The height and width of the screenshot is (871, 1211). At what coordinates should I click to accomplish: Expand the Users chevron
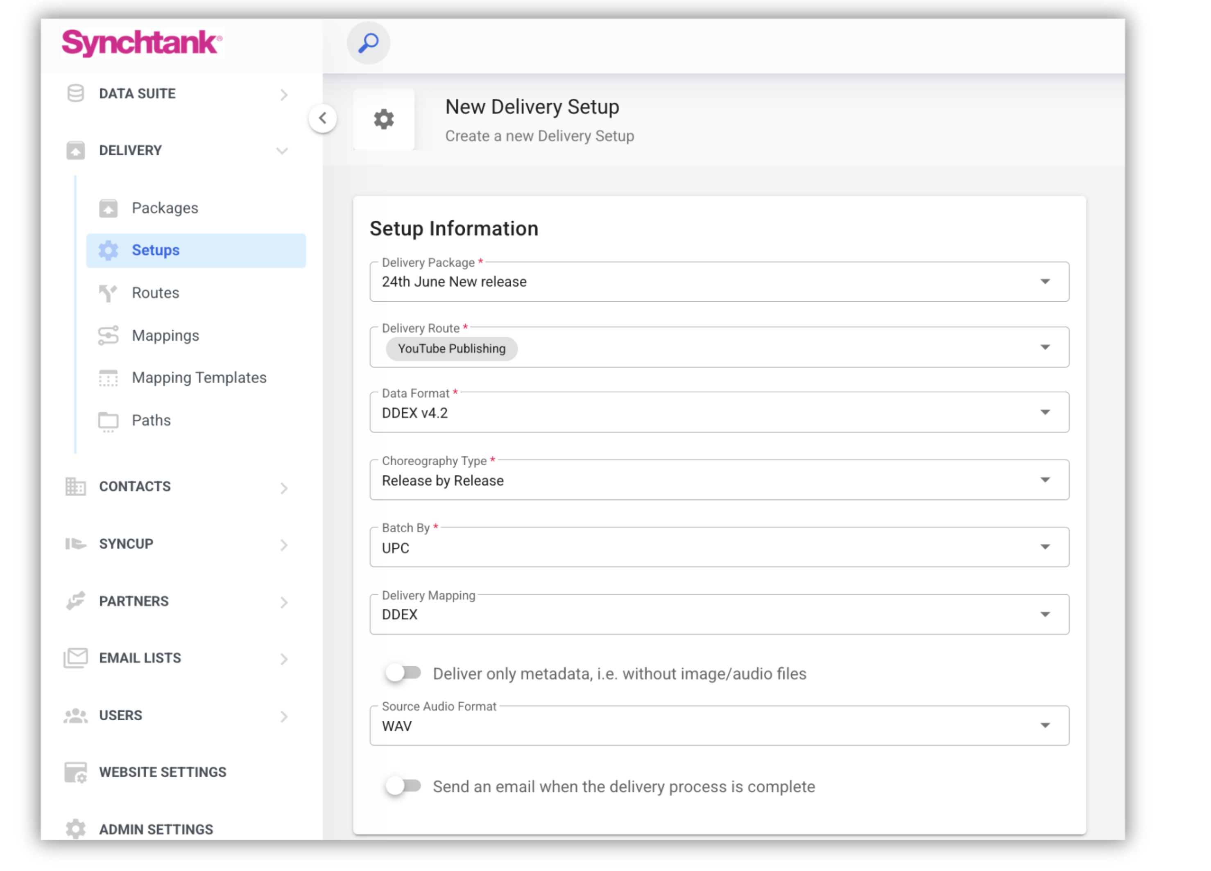point(283,717)
